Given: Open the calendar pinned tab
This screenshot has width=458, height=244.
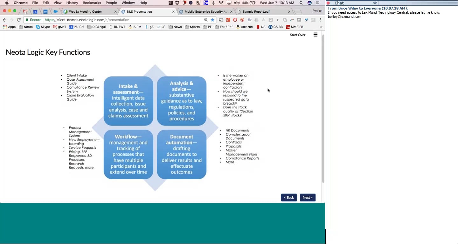Looking at the screenshot, I should click(x=35, y=11).
